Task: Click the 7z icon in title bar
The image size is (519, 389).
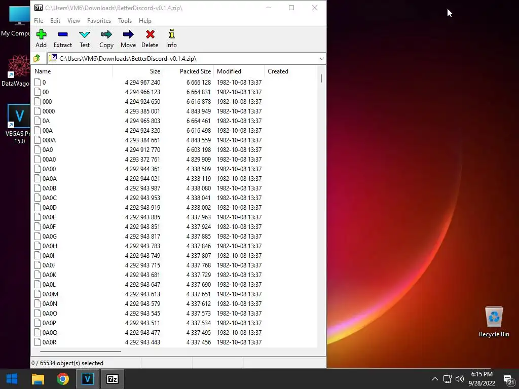Action: click(x=39, y=8)
